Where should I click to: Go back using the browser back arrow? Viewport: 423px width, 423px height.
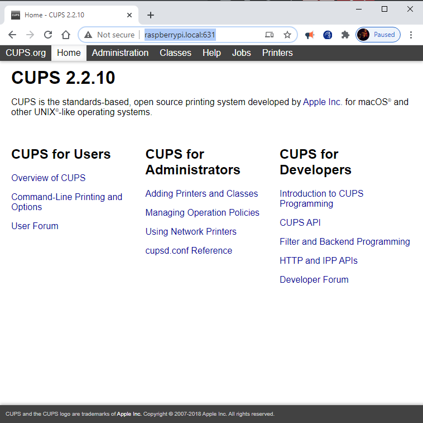12,35
